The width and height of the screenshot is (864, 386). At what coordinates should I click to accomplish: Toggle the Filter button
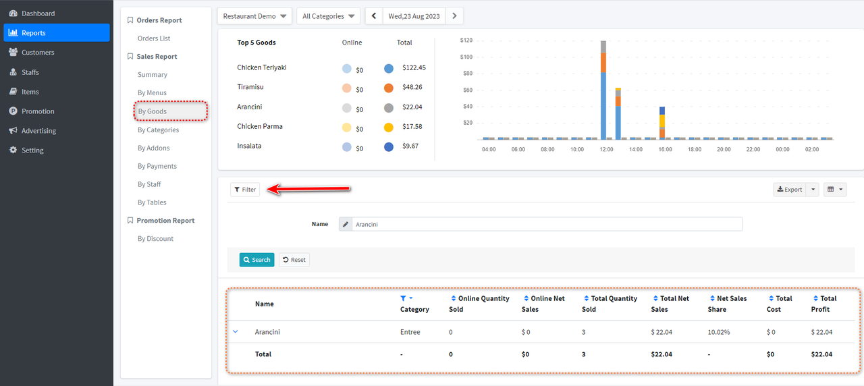pyautogui.click(x=245, y=190)
